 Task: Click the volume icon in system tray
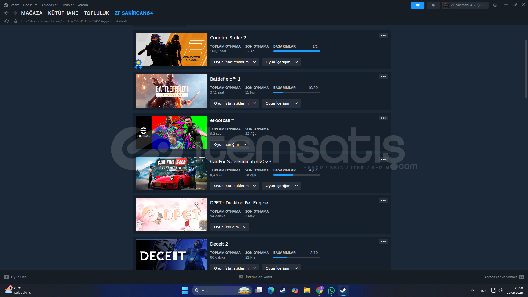(x=500, y=290)
